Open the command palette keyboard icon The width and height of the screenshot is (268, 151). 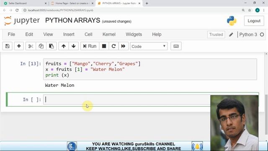[x=176, y=46]
